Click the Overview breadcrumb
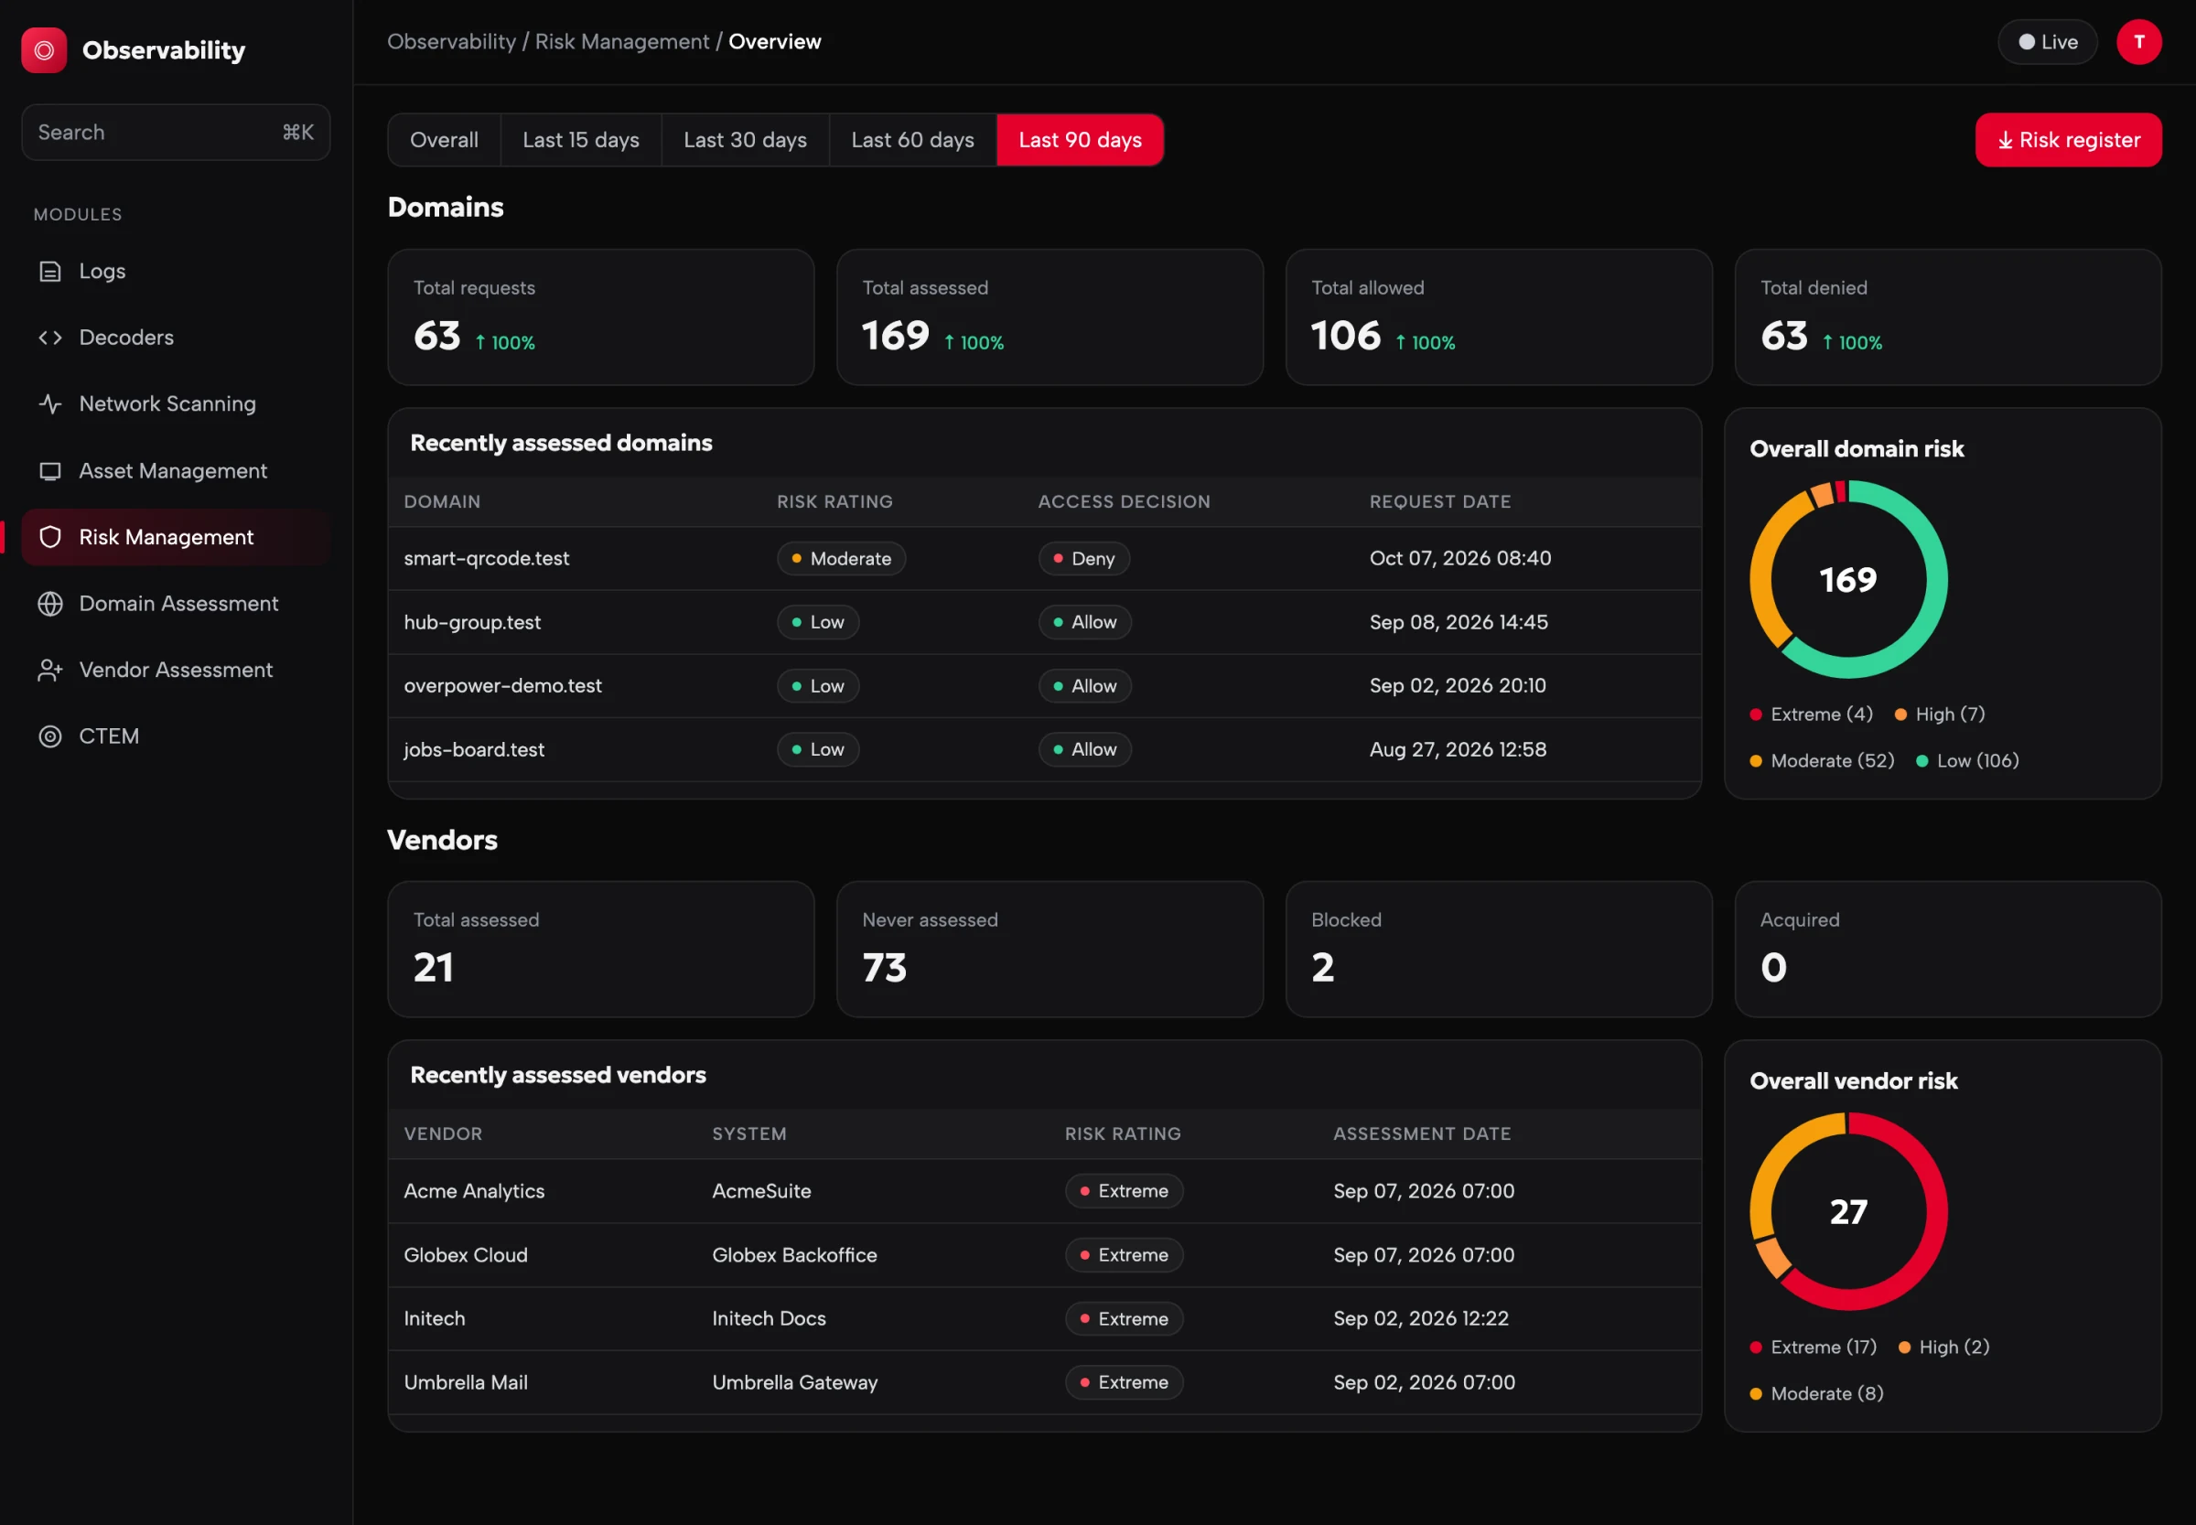Viewport: 2196px width, 1525px height. tap(774, 42)
